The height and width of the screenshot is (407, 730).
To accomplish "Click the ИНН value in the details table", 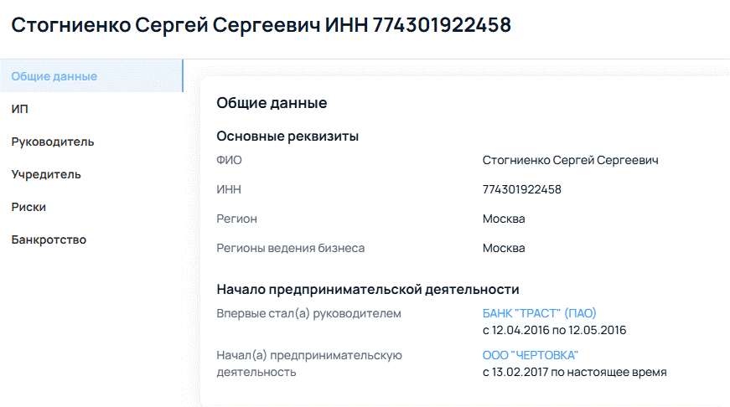I will point(521,189).
